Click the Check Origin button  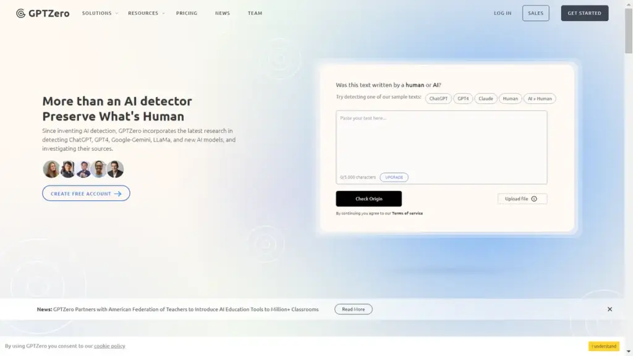pos(368,198)
